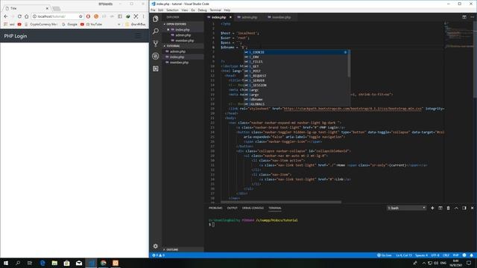
Task: Move the panel using the panel position icon
Action: tap(464, 208)
